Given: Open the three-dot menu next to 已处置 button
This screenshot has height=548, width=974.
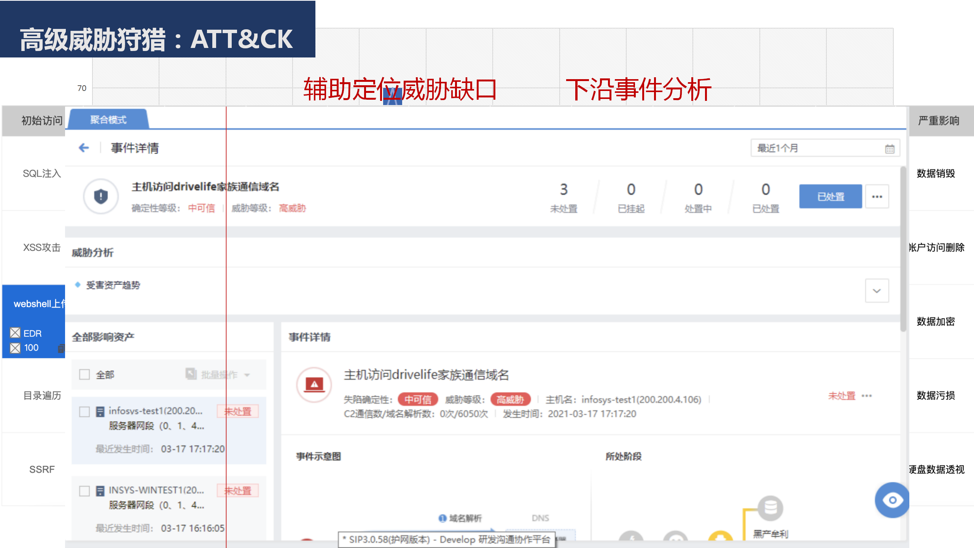Looking at the screenshot, I should tap(877, 196).
